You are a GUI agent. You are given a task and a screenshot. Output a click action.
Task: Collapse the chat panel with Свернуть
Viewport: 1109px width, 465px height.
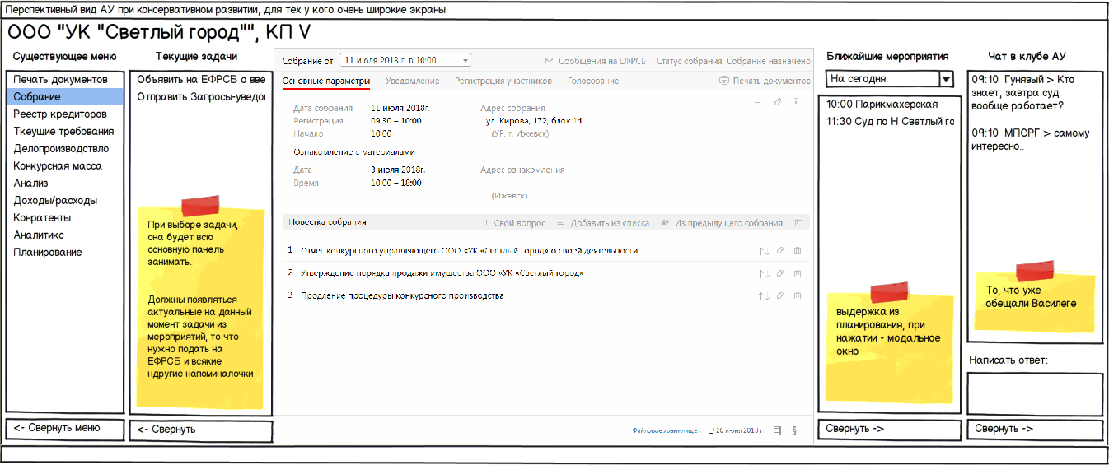pos(1035,429)
